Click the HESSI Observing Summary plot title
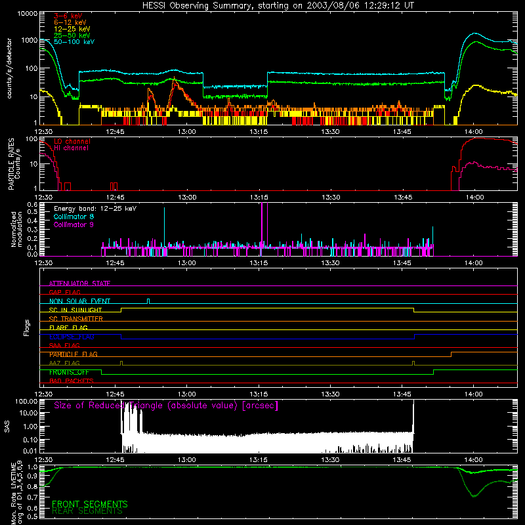This screenshot has height=525, width=525. 278,6
